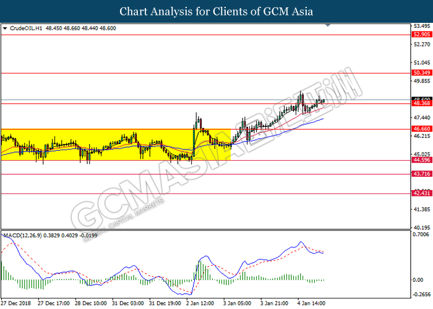Image resolution: width=433 pixels, height=309 pixels.
Task: Select the 43.716 red price label
Action: (x=422, y=174)
